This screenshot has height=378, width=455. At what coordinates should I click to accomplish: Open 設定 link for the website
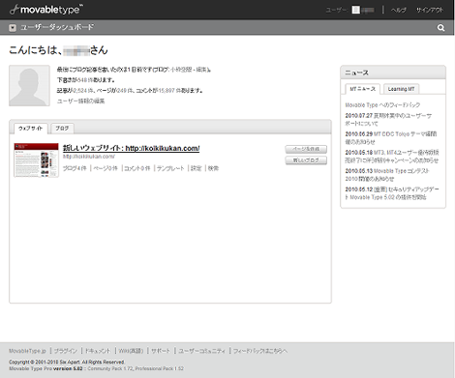pos(196,168)
